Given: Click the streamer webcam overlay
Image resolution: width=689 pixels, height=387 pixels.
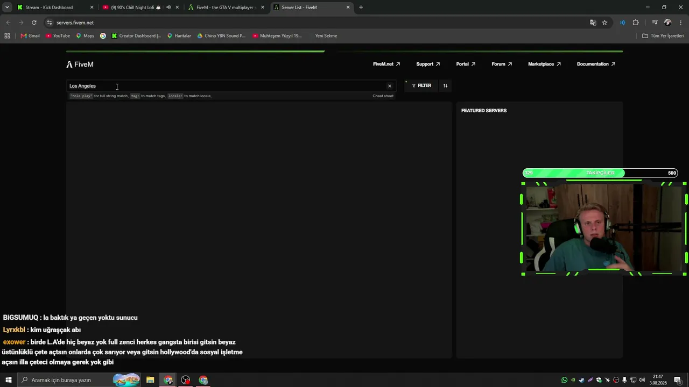Looking at the screenshot, I should [604, 229].
